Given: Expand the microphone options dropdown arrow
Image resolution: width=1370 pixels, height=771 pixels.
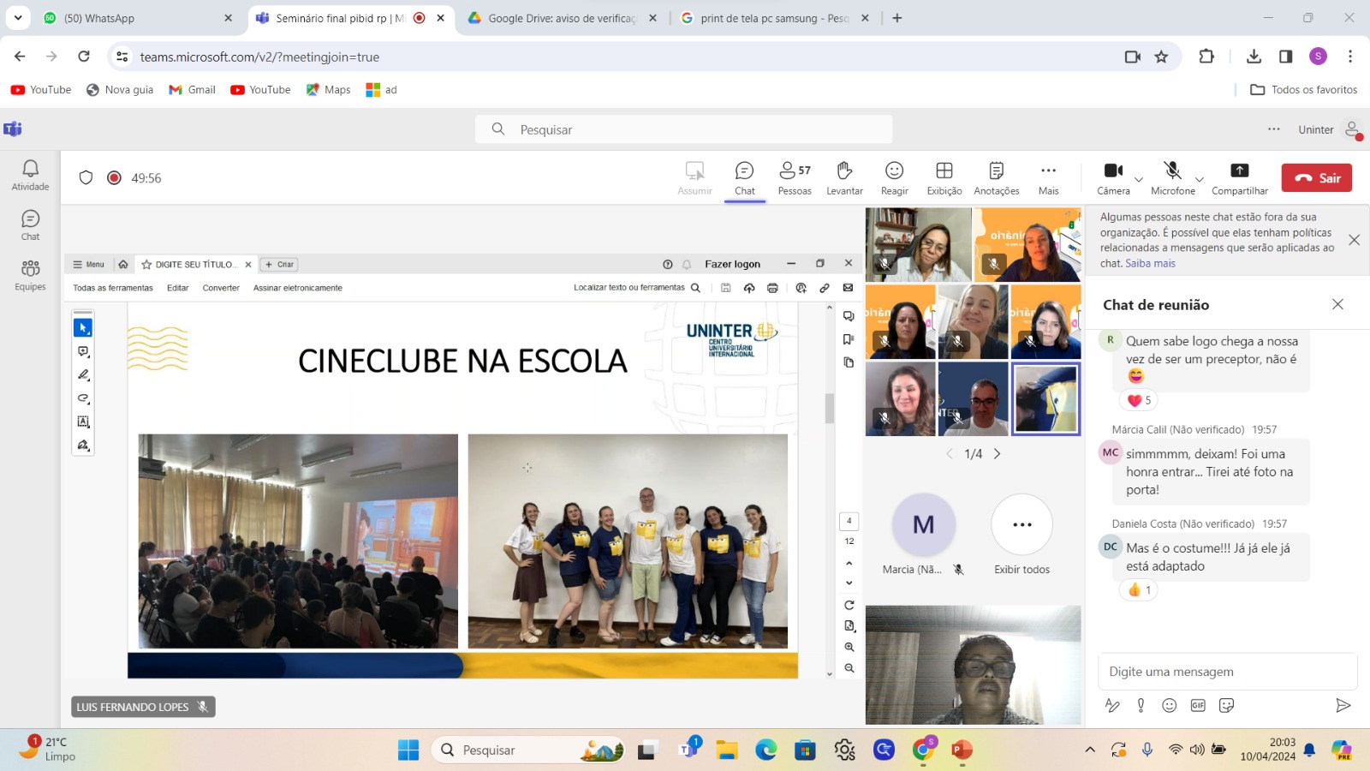Looking at the screenshot, I should click(x=1200, y=180).
